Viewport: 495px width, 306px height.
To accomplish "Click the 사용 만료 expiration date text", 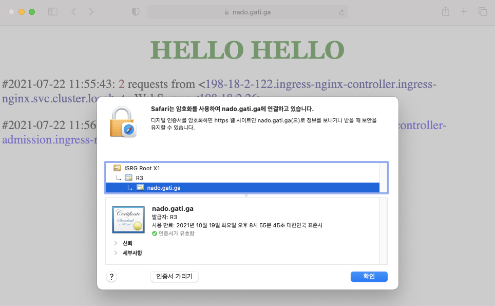I will 237,225.
